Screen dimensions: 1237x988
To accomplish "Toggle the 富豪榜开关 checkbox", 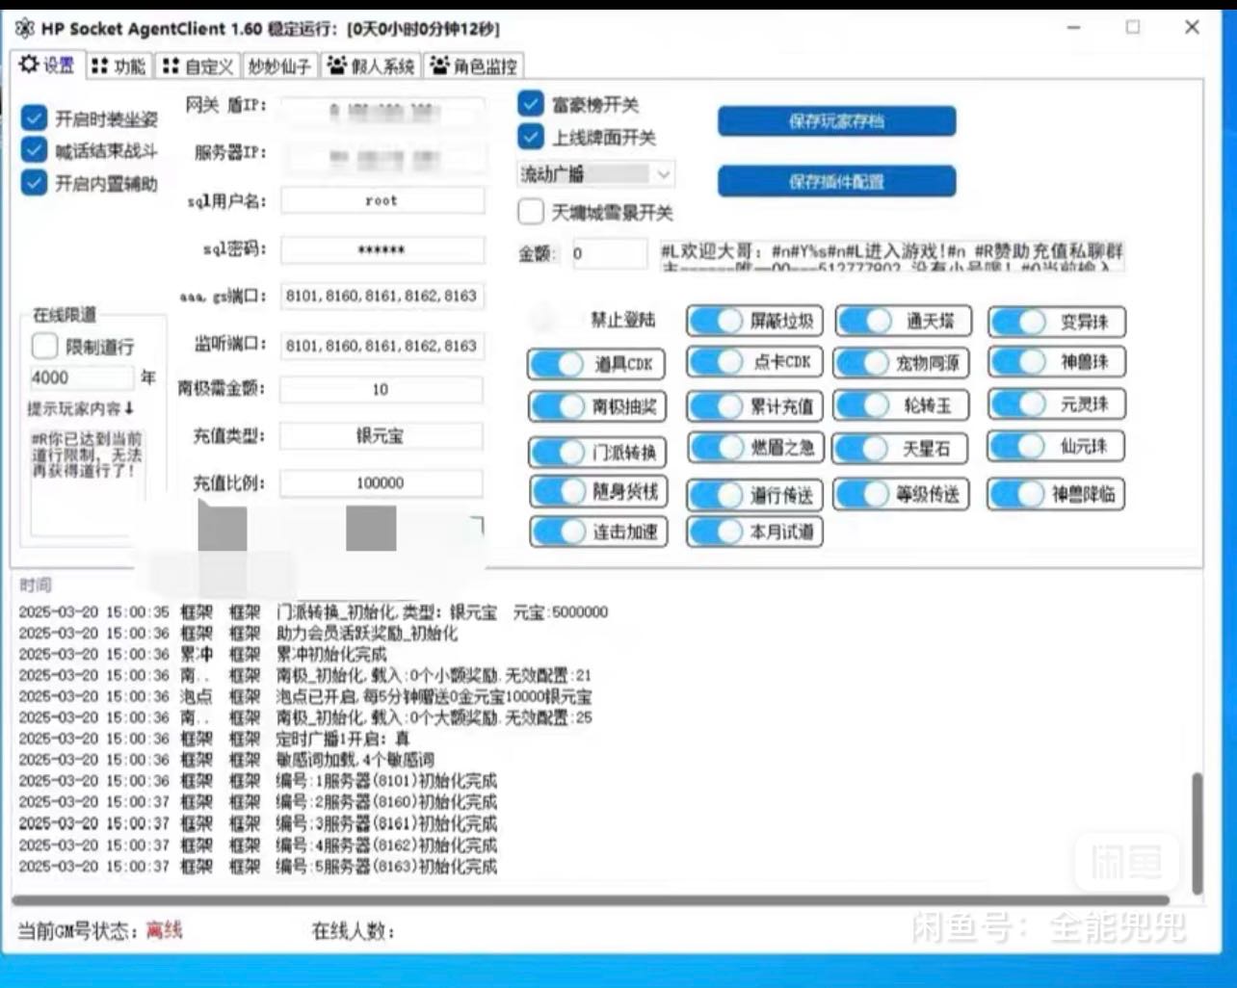I will pos(531,103).
